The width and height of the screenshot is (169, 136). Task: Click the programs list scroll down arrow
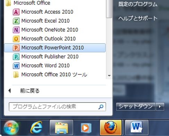tap(109, 76)
